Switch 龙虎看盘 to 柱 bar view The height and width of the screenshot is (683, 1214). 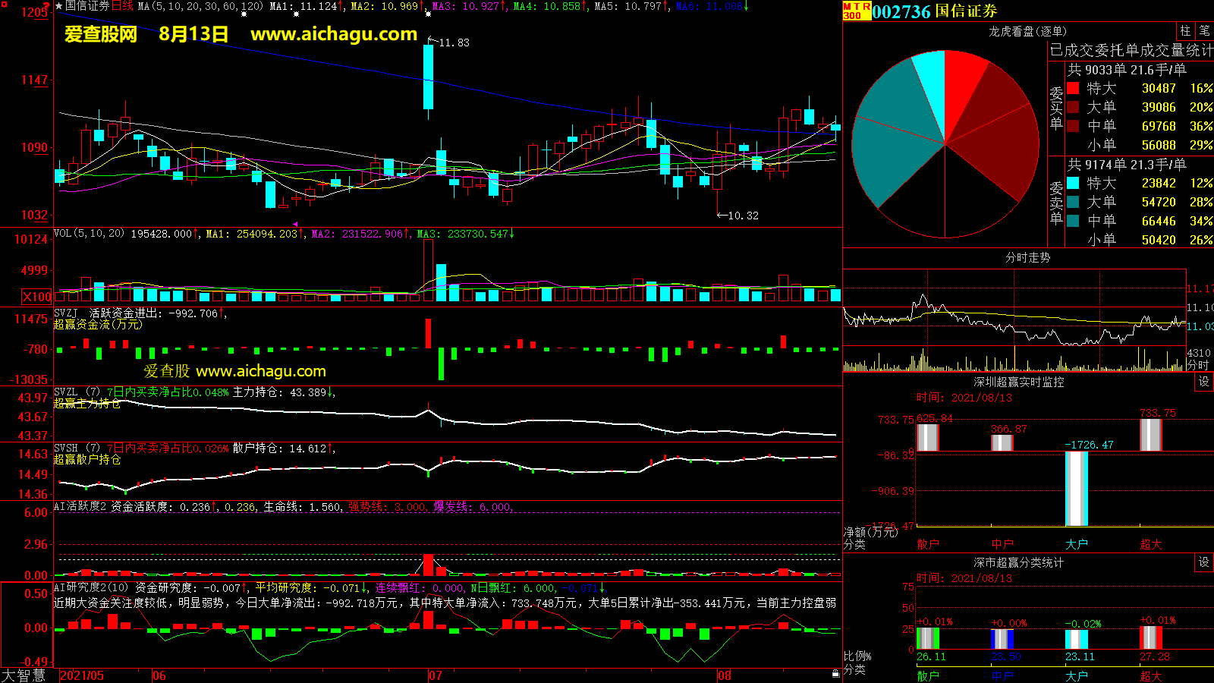tap(1185, 31)
